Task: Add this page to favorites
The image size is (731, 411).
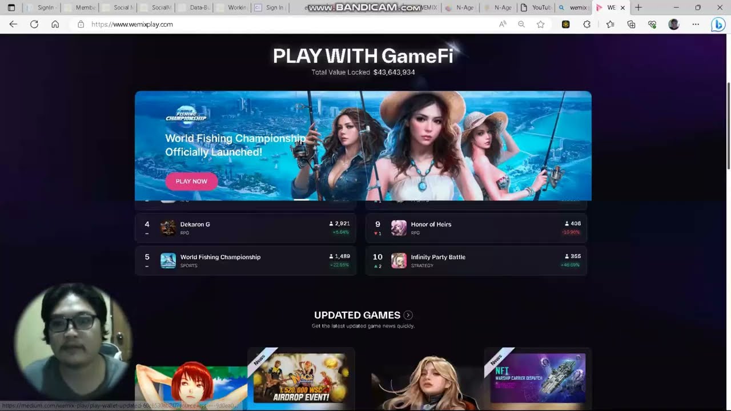Action: pyautogui.click(x=540, y=25)
